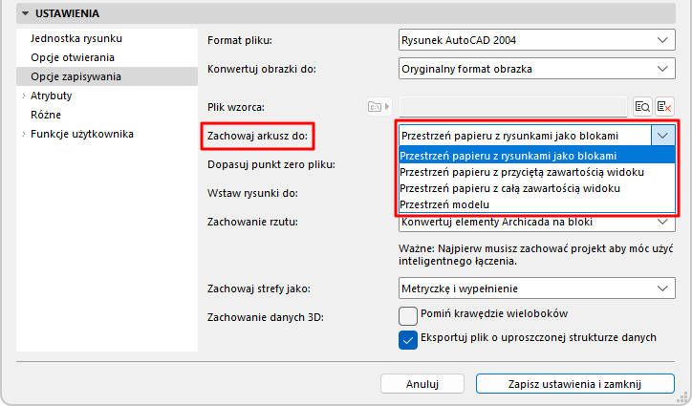Click the template file path icon
This screenshot has height=406, width=692.
380,107
